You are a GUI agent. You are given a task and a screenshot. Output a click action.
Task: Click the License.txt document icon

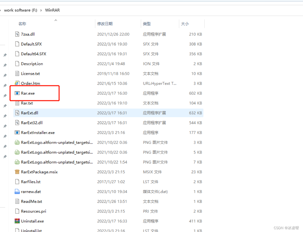[x=17, y=74]
